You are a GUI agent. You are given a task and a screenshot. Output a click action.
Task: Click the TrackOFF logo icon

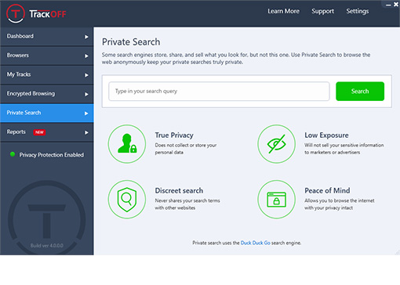coord(16,13)
